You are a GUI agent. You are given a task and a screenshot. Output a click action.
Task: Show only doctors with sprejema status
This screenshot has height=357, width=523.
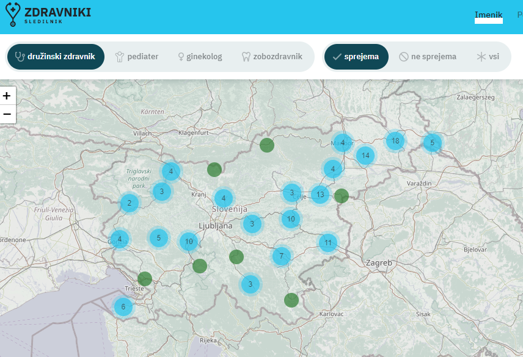pyautogui.click(x=356, y=57)
